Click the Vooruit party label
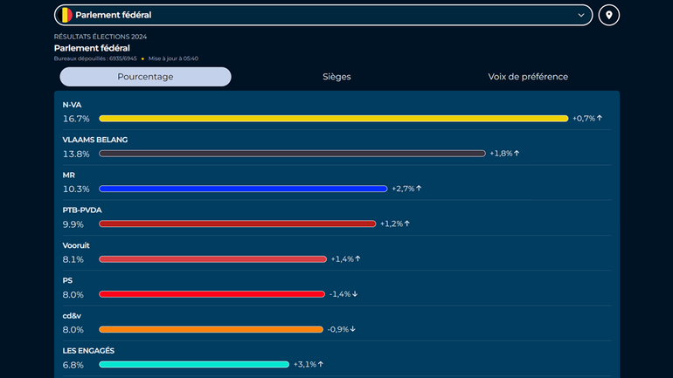673x378 pixels. click(x=76, y=245)
